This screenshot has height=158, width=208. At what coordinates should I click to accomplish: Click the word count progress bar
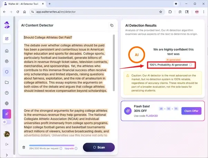44,146
